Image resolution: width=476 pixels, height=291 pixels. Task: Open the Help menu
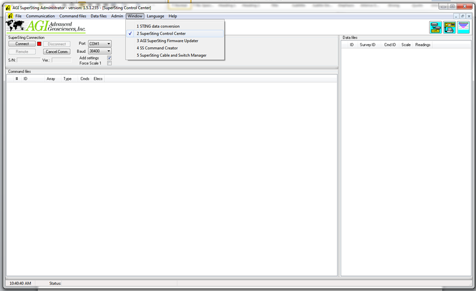(x=173, y=16)
